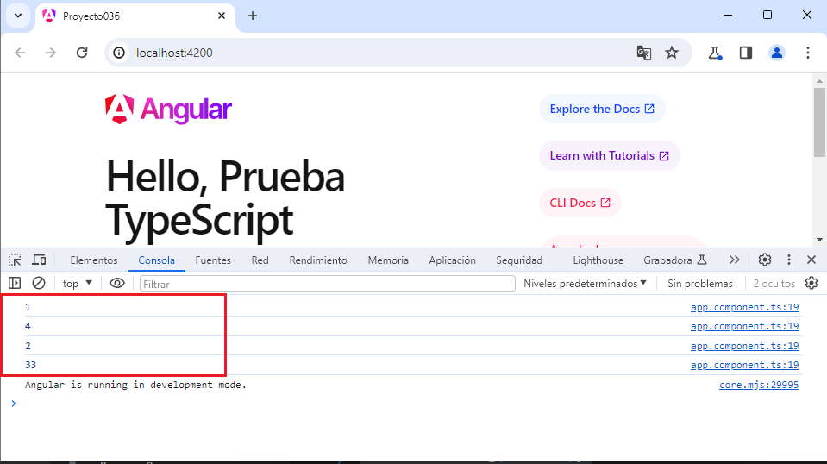Open the CLI Docs link

point(580,203)
